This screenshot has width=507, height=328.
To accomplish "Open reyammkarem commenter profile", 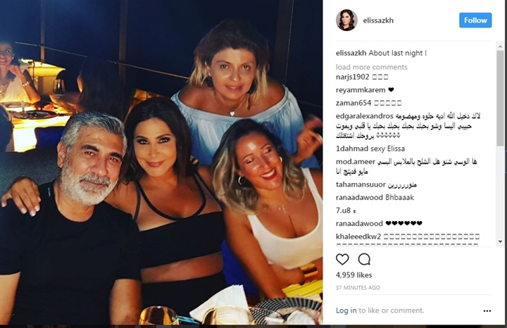I will tap(361, 90).
